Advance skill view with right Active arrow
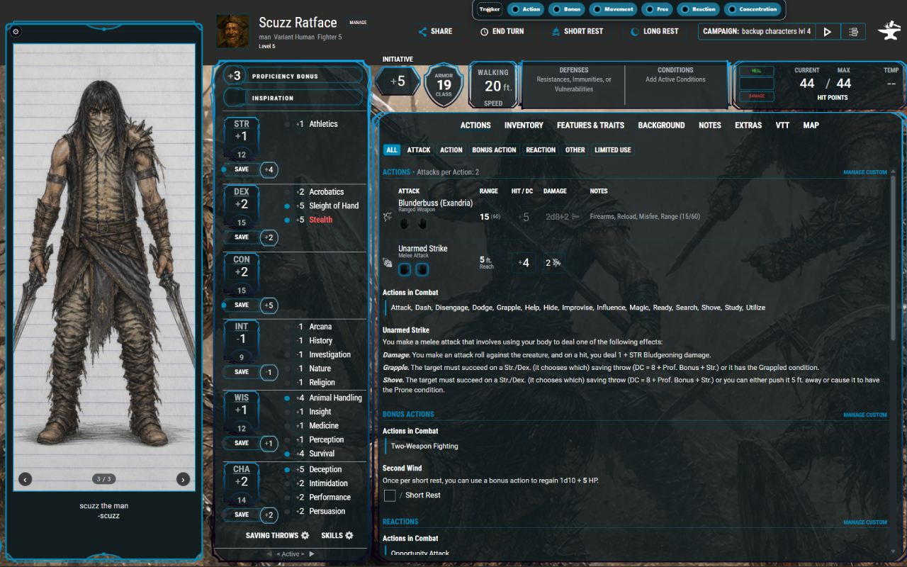This screenshot has height=567, width=907. pyautogui.click(x=312, y=554)
